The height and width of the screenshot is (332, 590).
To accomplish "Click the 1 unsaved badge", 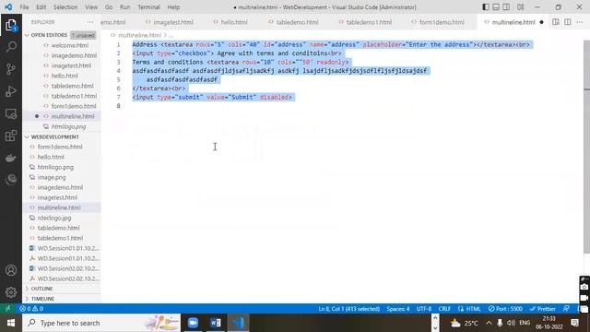I will point(83,35).
